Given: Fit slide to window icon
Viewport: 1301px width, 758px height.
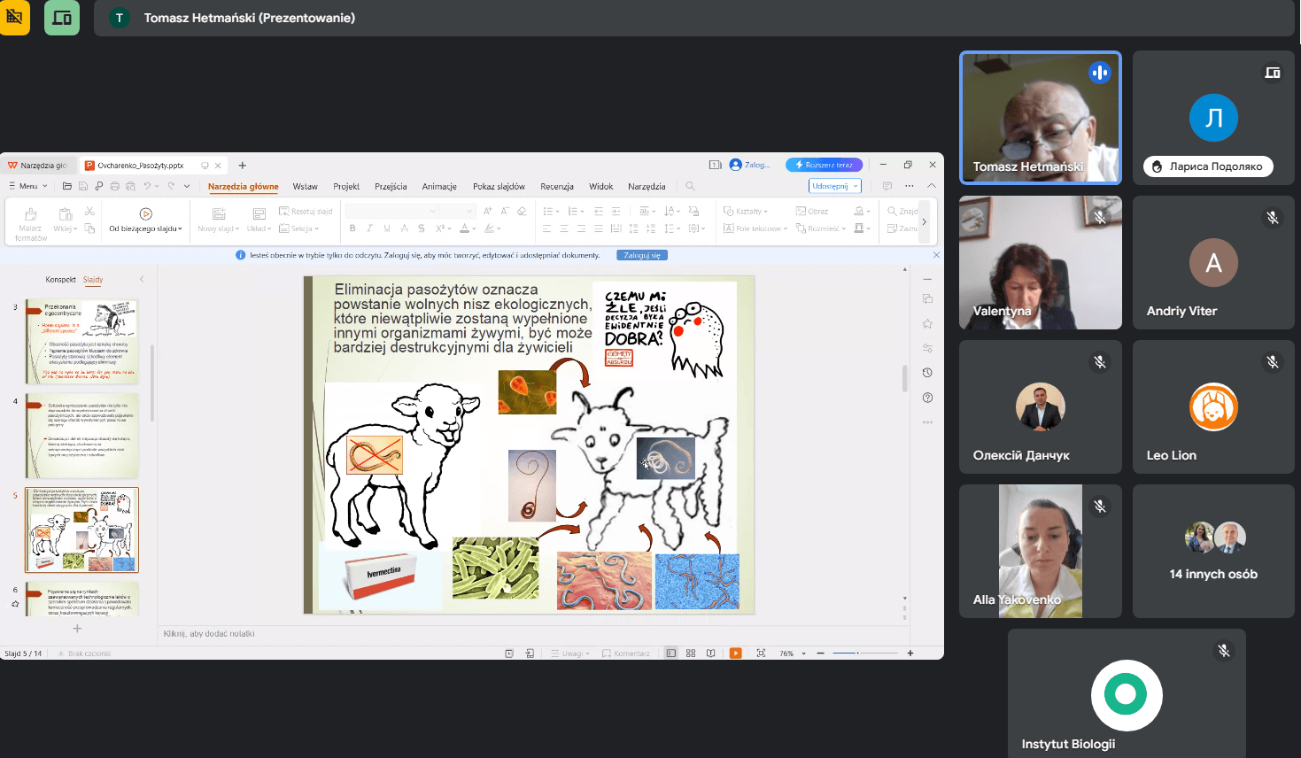Looking at the screenshot, I should (x=761, y=654).
